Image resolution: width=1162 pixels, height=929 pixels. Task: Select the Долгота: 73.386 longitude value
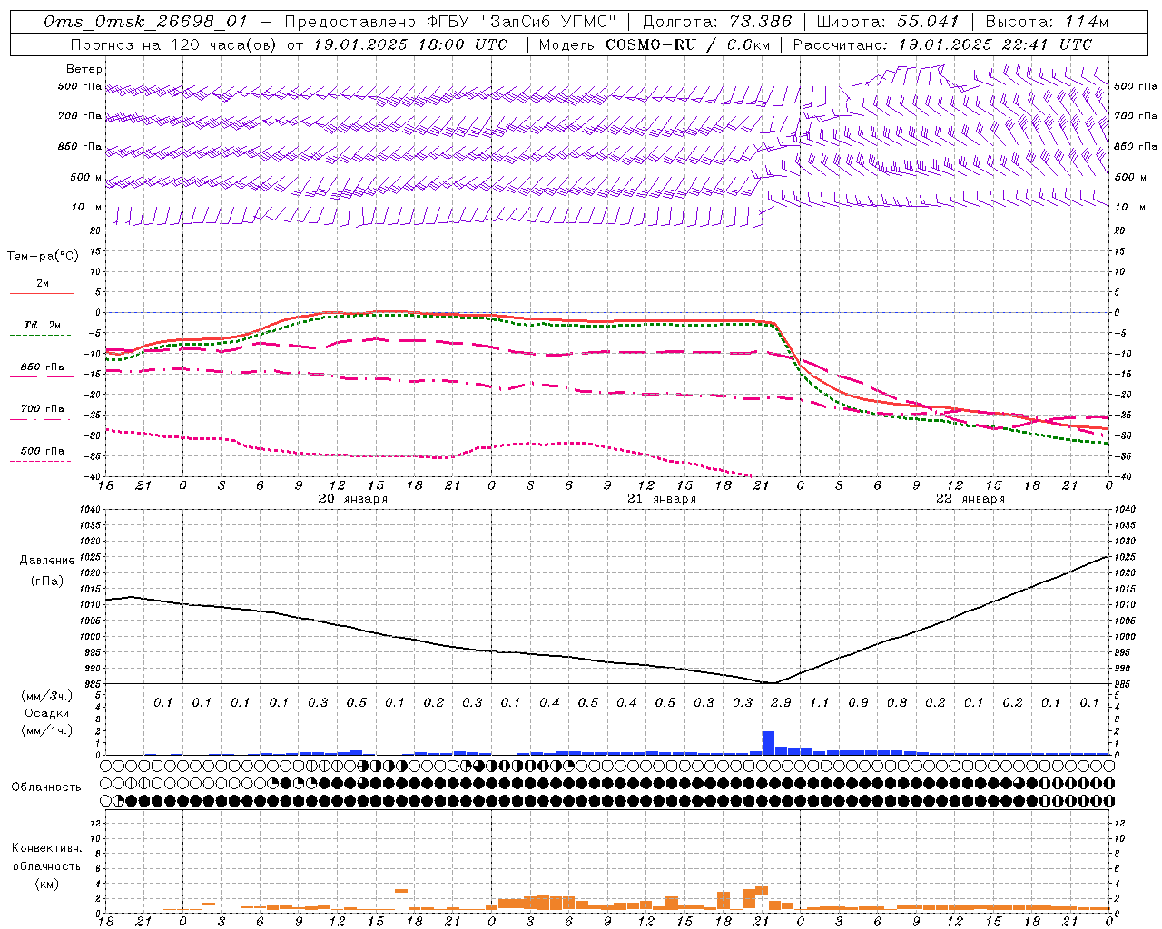coord(717,22)
